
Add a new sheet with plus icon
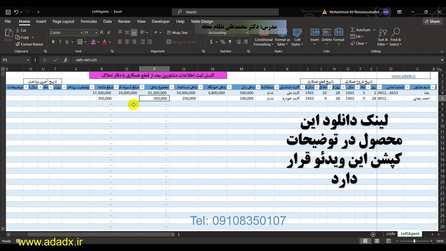373,234
